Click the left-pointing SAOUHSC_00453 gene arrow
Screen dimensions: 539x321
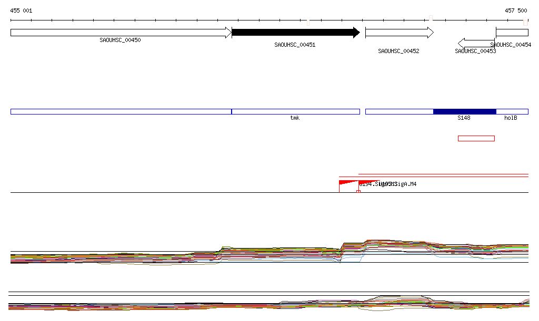476,43
